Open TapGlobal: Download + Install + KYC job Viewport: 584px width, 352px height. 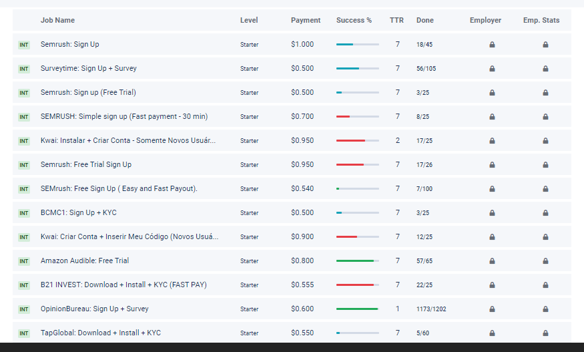click(101, 333)
